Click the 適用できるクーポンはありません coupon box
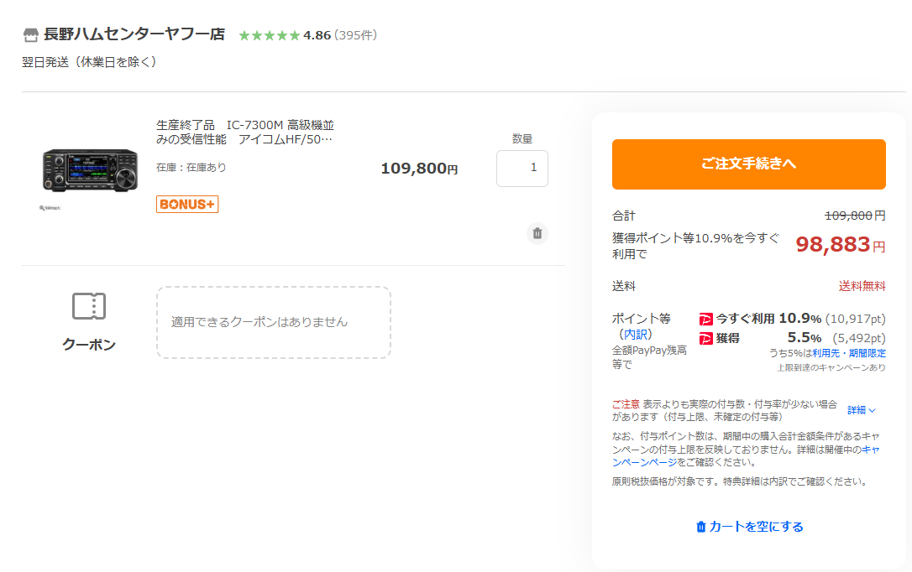This screenshot has width=912, height=572. coord(273,322)
